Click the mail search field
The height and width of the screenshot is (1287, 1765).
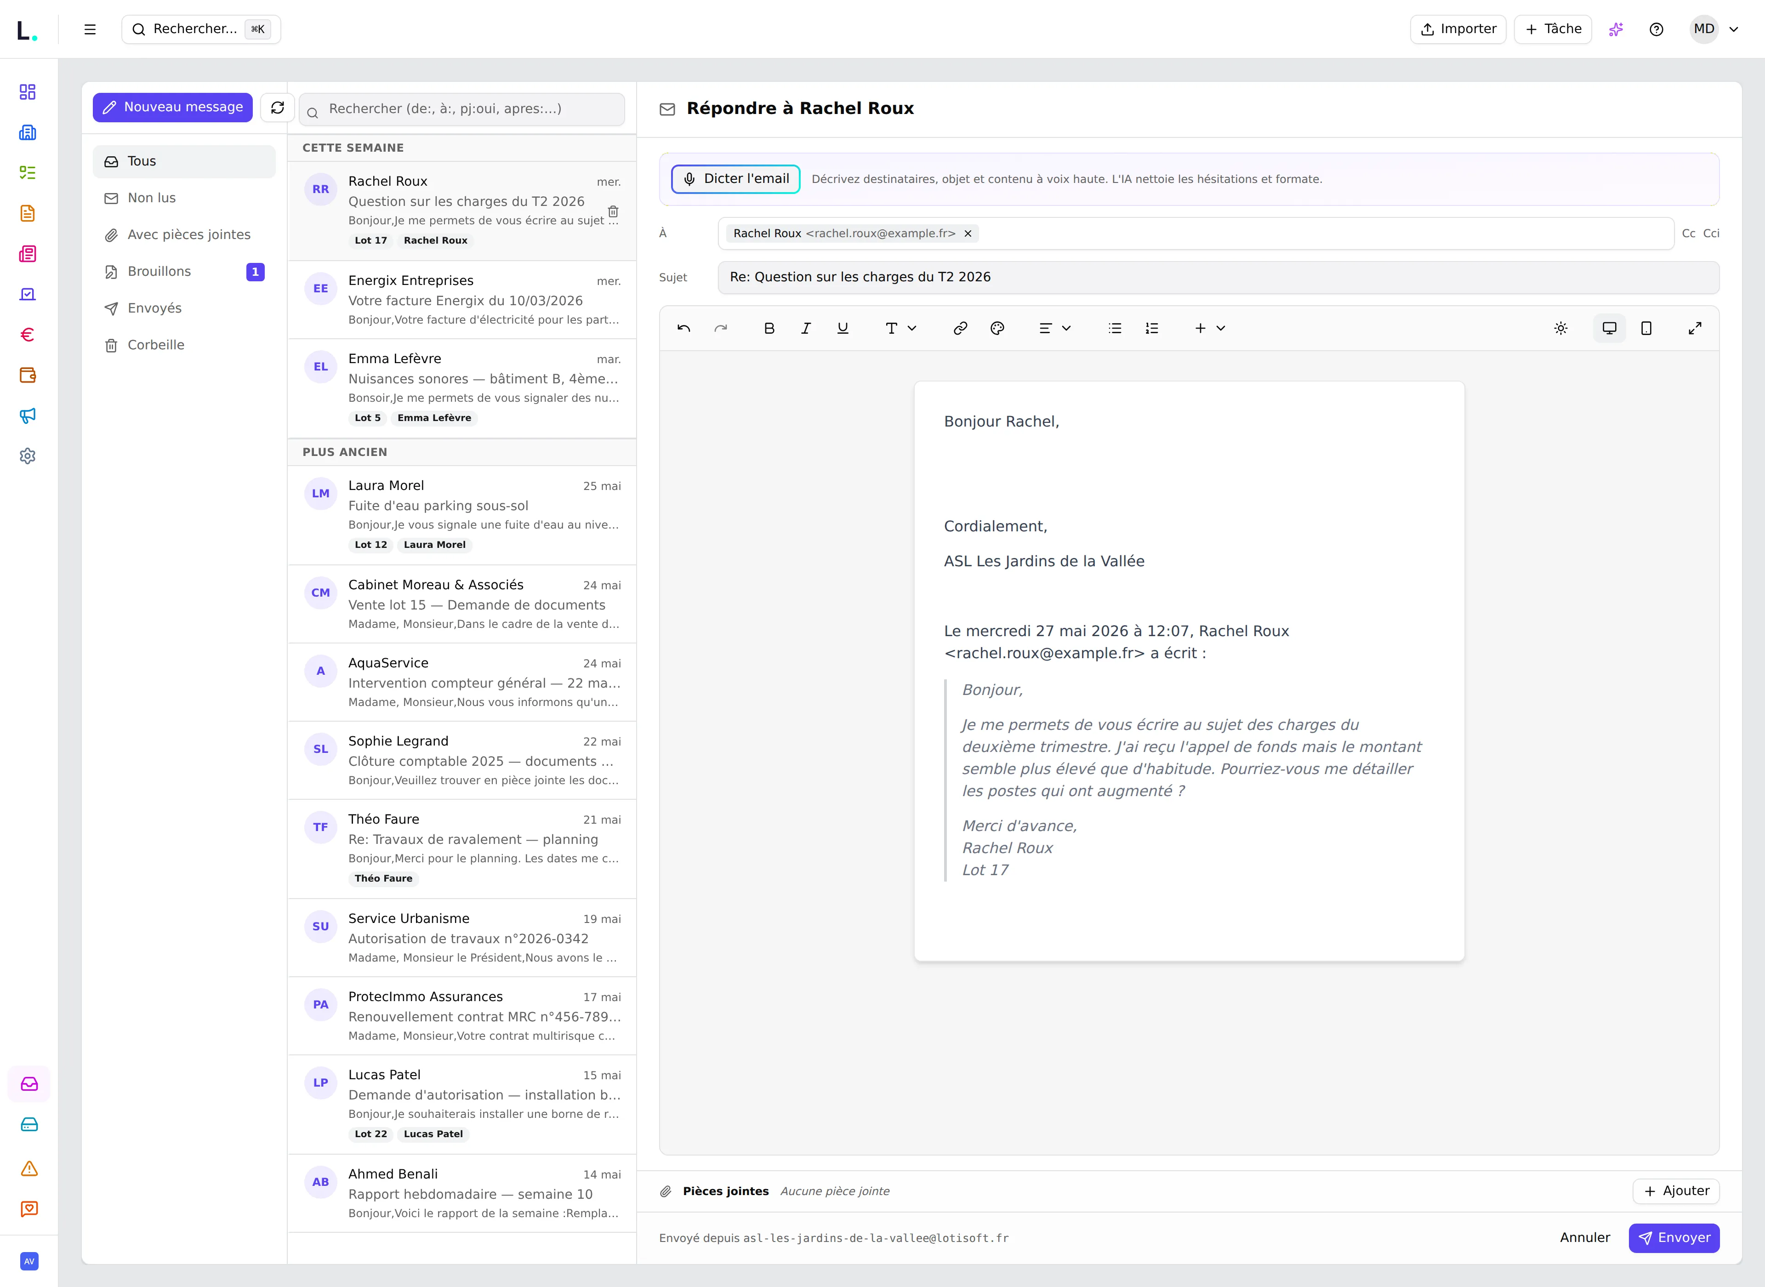462,109
